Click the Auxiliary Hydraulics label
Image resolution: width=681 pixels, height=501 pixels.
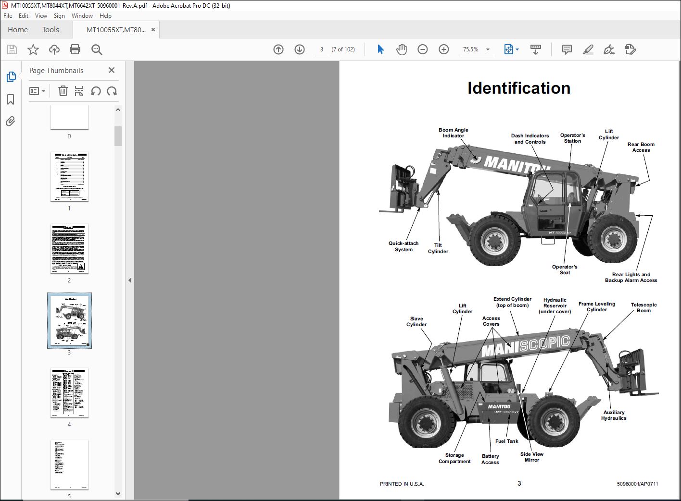point(614,415)
